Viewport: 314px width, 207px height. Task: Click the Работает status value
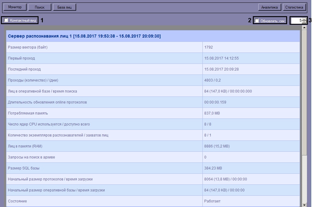tap(212, 201)
